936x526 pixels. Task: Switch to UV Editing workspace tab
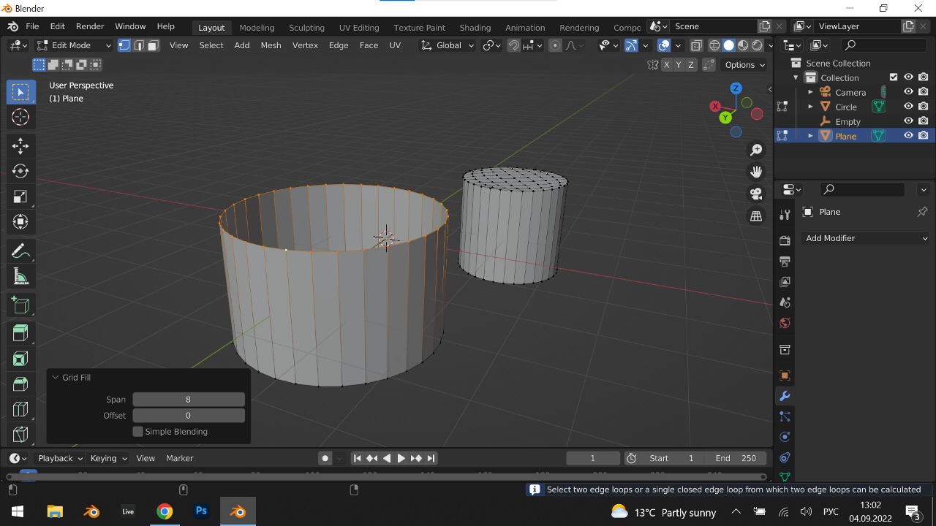pyautogui.click(x=359, y=27)
